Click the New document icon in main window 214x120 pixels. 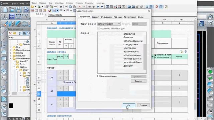[x=5, y=10]
